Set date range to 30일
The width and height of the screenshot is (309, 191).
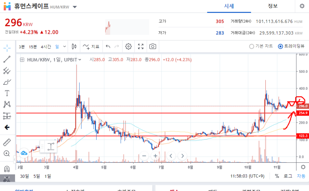point(24,176)
